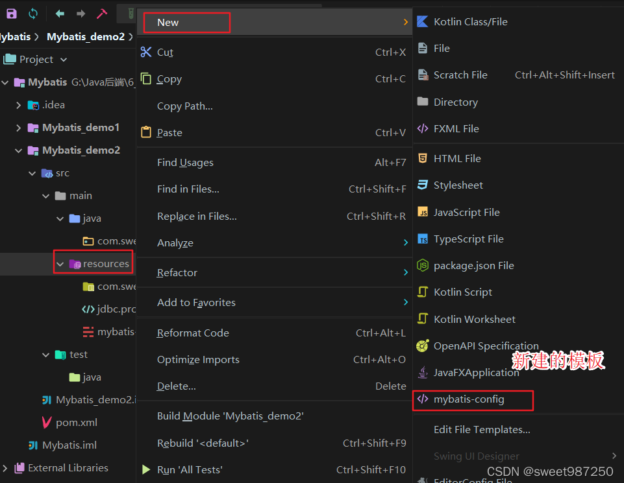
Task: Choose Delete... from context menu
Action: click(x=275, y=386)
